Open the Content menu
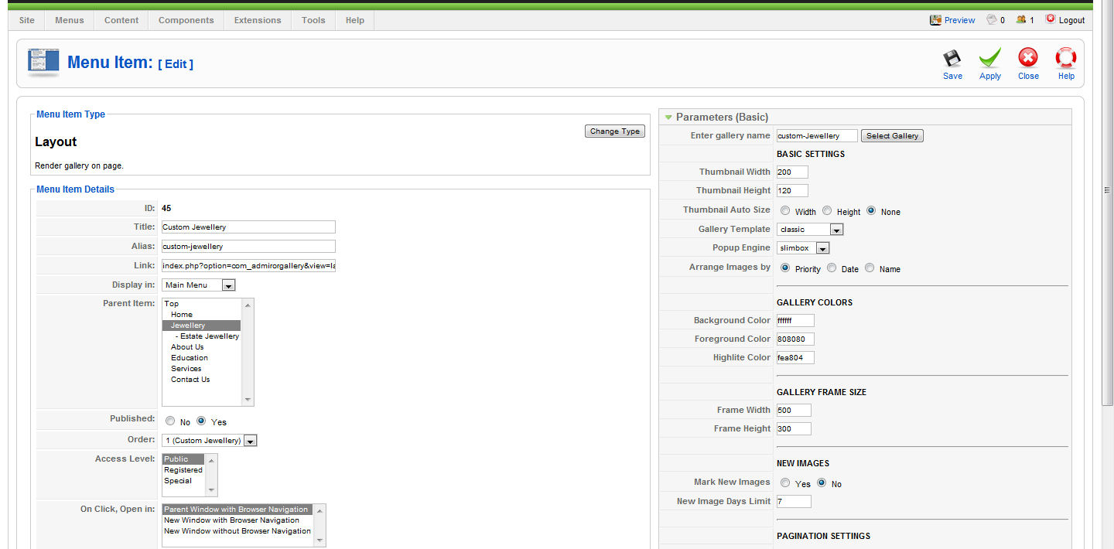The height and width of the screenshot is (549, 1114). [x=121, y=20]
